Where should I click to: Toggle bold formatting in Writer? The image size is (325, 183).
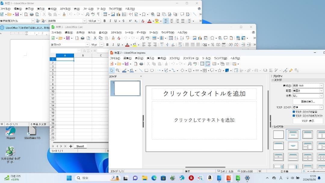click(x=104, y=21)
